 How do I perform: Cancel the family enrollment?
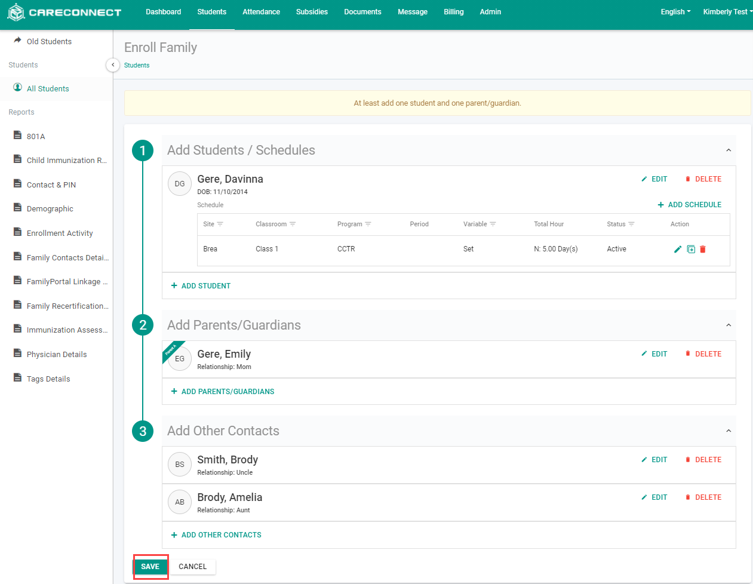point(192,567)
